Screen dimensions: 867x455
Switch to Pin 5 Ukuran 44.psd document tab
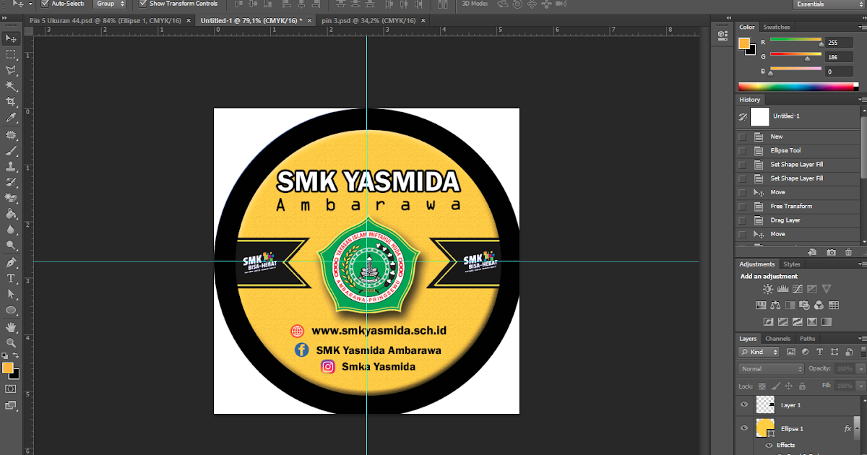pyautogui.click(x=108, y=21)
